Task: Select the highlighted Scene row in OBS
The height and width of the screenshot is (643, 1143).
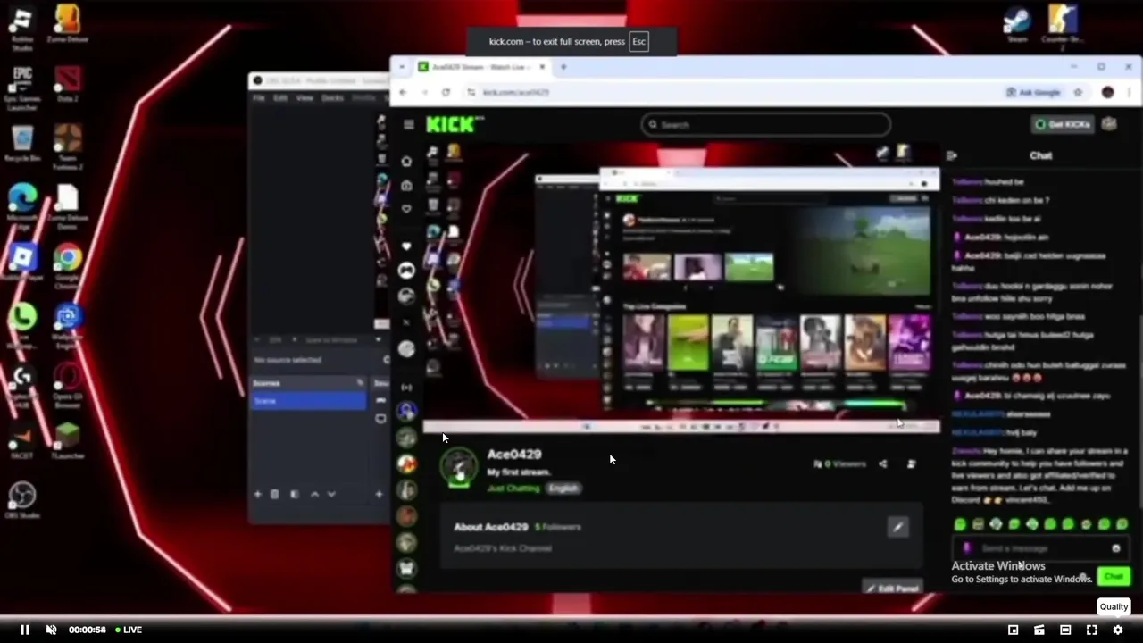Action: point(308,401)
